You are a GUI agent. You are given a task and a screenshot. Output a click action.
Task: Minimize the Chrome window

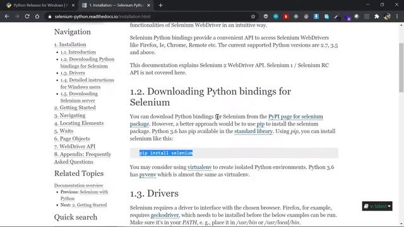pyautogui.click(x=367, y=4)
